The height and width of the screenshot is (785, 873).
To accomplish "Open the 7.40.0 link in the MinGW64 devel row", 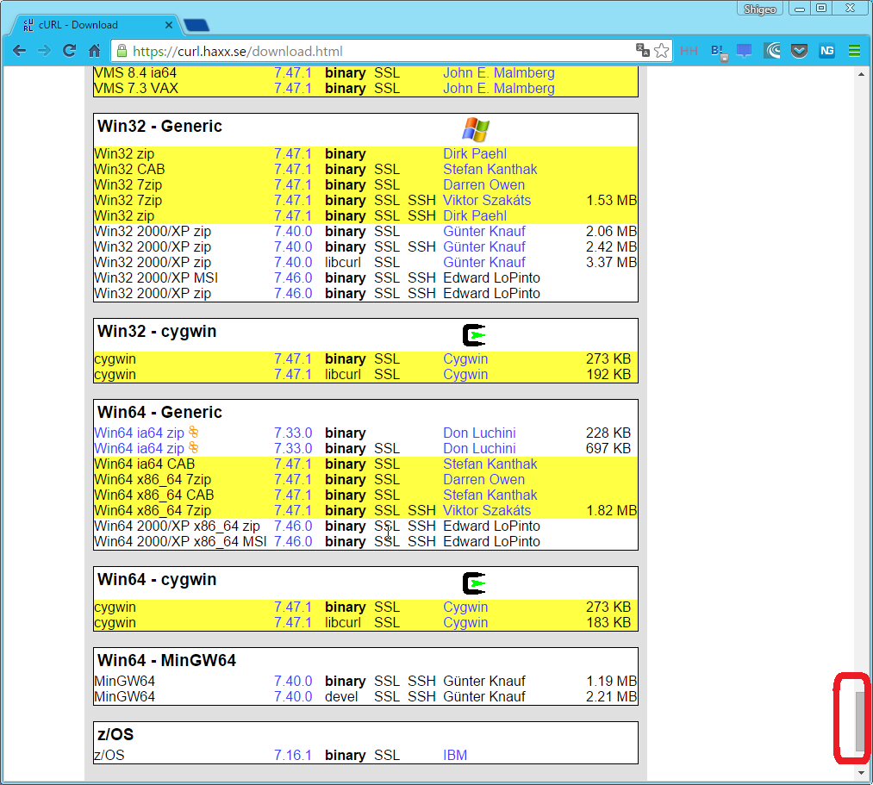I will pos(293,696).
